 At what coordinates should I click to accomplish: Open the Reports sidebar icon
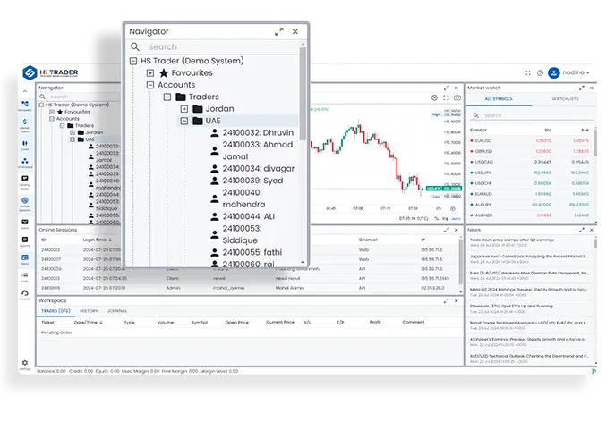tap(25, 241)
